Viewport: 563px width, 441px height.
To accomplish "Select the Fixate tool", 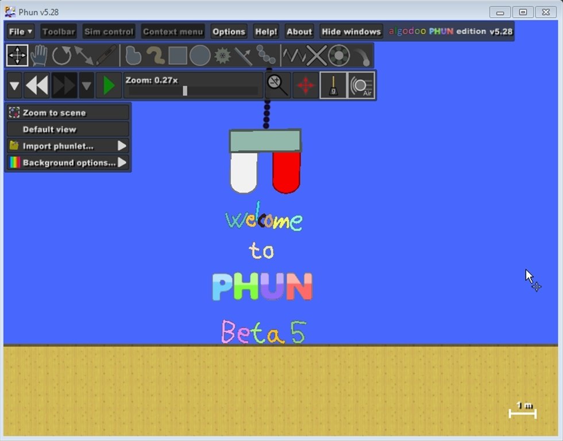I will pos(317,55).
